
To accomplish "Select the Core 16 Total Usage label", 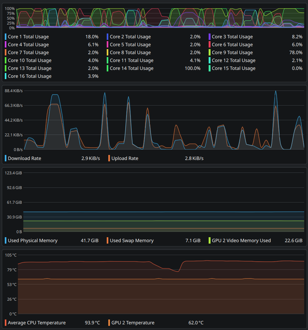I will point(29,76).
